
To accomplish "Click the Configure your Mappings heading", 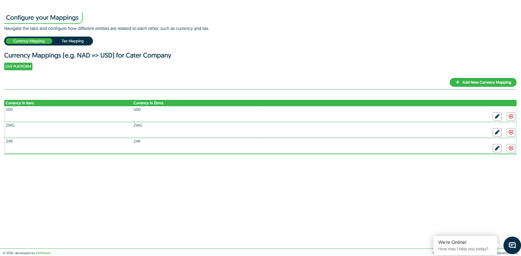I will 42,17.
